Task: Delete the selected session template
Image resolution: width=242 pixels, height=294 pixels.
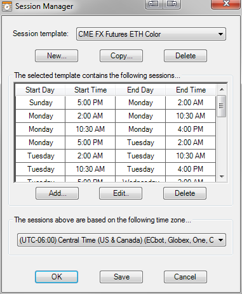Action: pyautogui.click(x=185, y=56)
